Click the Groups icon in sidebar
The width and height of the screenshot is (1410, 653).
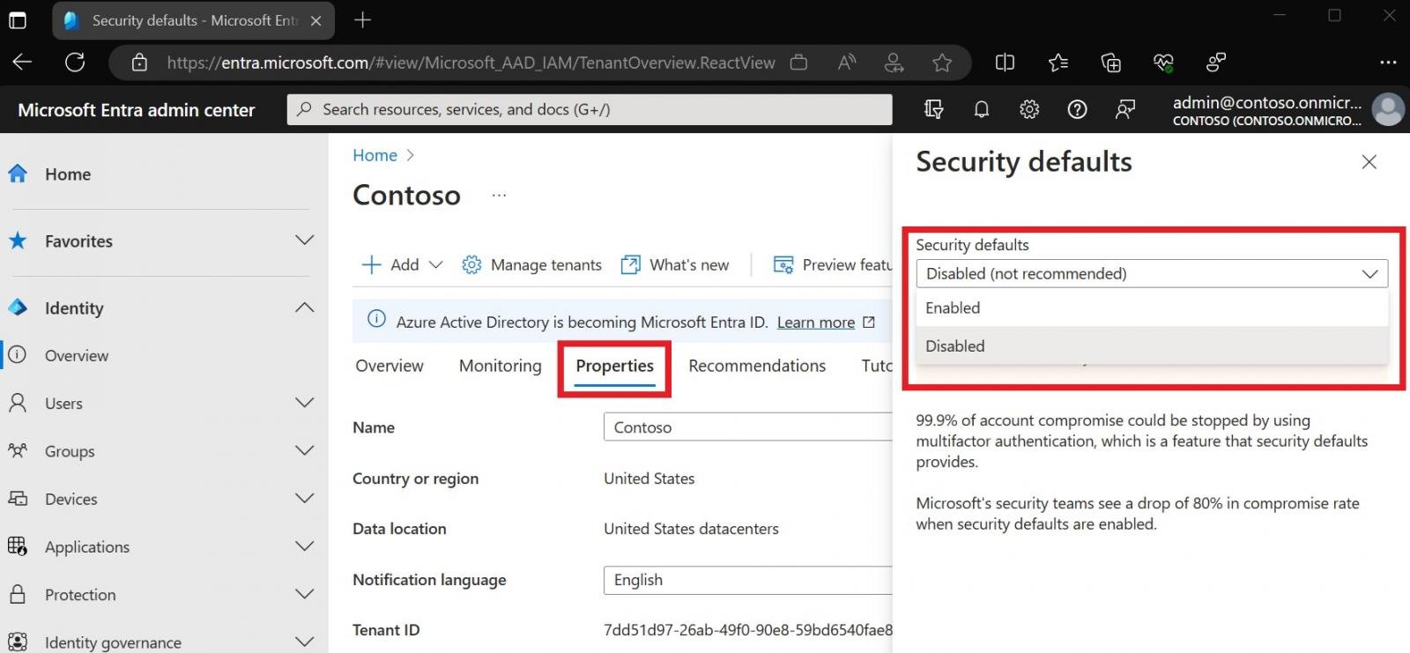click(18, 450)
